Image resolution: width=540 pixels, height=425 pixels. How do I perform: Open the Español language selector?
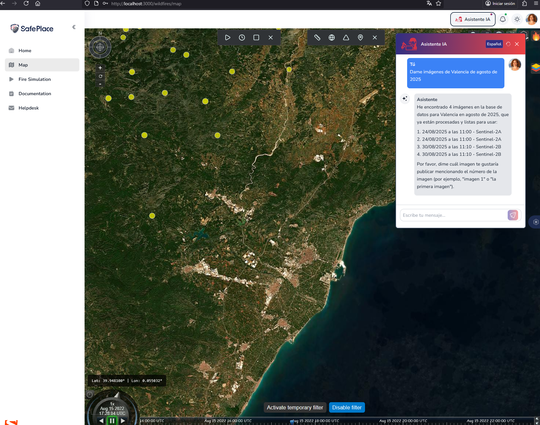[494, 44]
